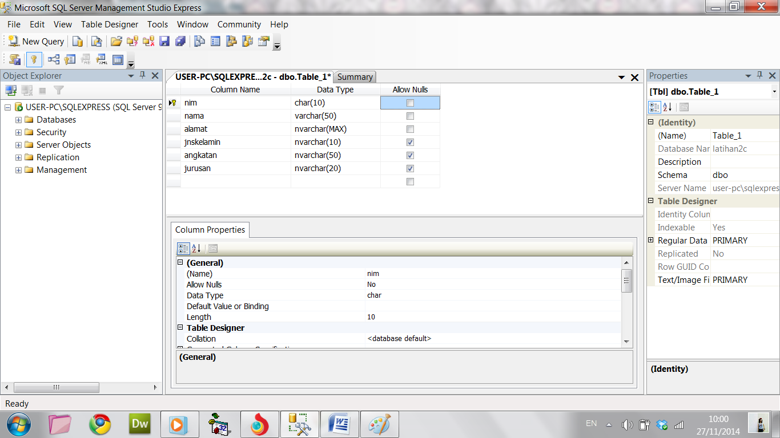Select the Column Properties tab
This screenshot has height=438, width=780.
click(x=210, y=230)
